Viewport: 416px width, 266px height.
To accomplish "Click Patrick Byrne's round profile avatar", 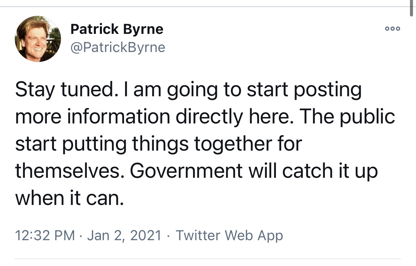I will pyautogui.click(x=38, y=39).
